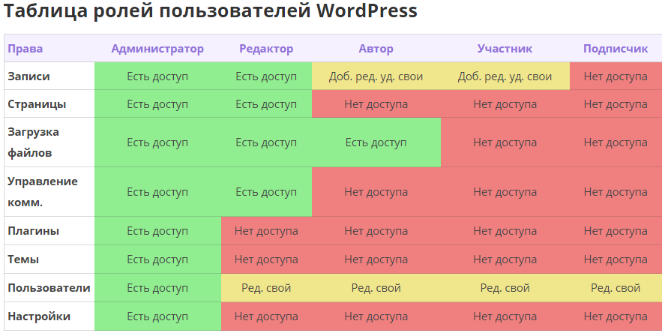Select the "Участник" column header
Image resolution: width=668 pixels, height=336 pixels.
click(505, 49)
